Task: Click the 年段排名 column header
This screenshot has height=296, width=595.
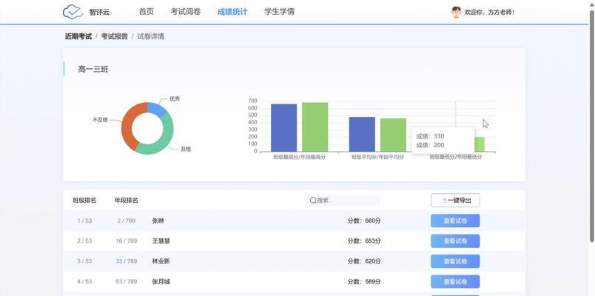Action: click(127, 201)
